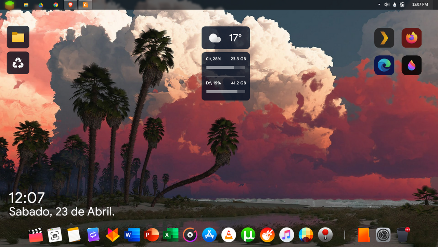Launch Microsoft Excel from the dock
The width and height of the screenshot is (438, 247).
point(171,235)
